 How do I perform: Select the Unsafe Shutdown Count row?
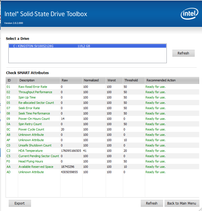[102, 145]
